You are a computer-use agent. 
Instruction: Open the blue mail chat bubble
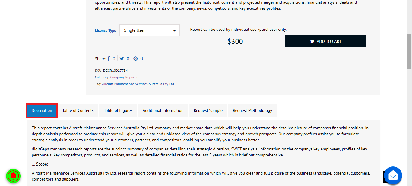(393, 175)
